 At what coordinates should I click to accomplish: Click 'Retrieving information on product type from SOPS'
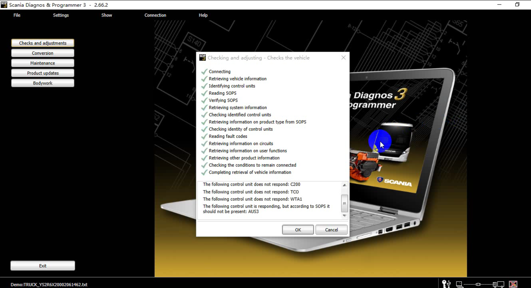coord(257,122)
